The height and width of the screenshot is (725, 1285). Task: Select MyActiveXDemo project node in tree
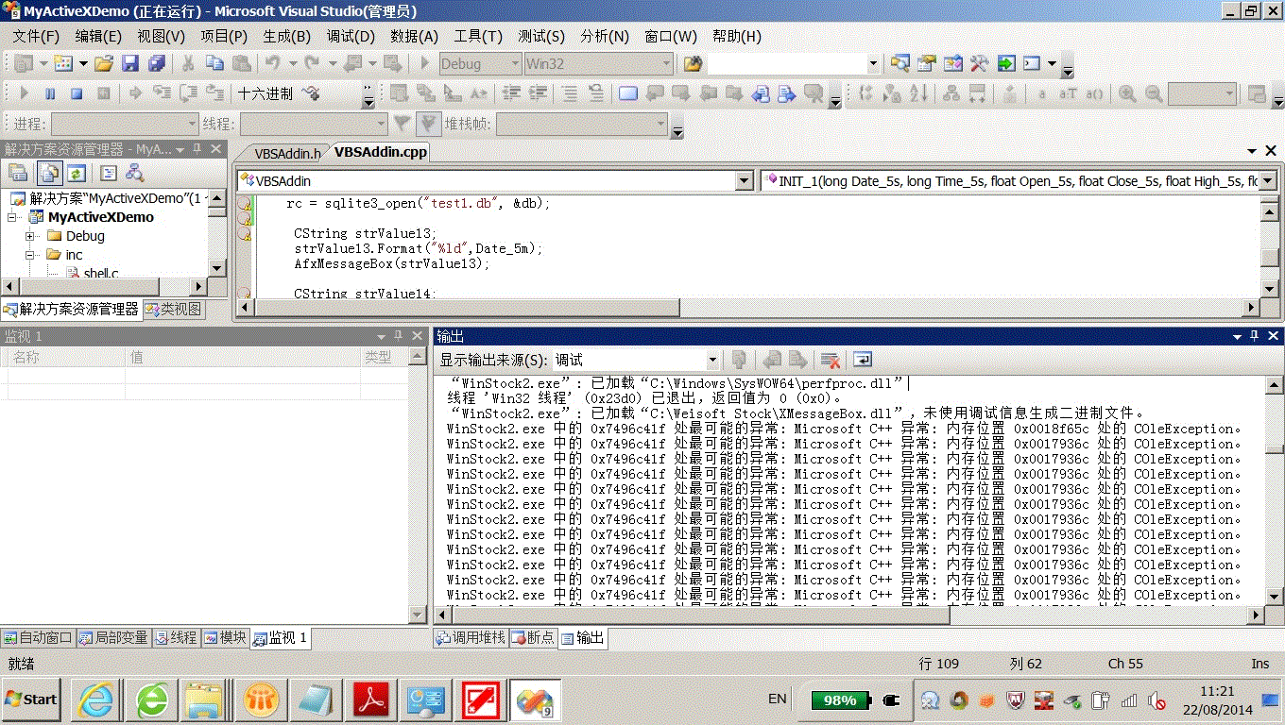(x=101, y=217)
